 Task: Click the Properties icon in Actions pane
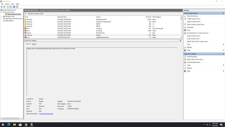point(185,28)
